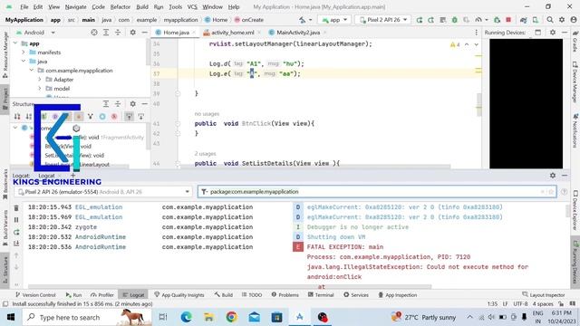Hide the Project panel with minus icon
The width and height of the screenshot is (580, 326).
tap(145, 33)
